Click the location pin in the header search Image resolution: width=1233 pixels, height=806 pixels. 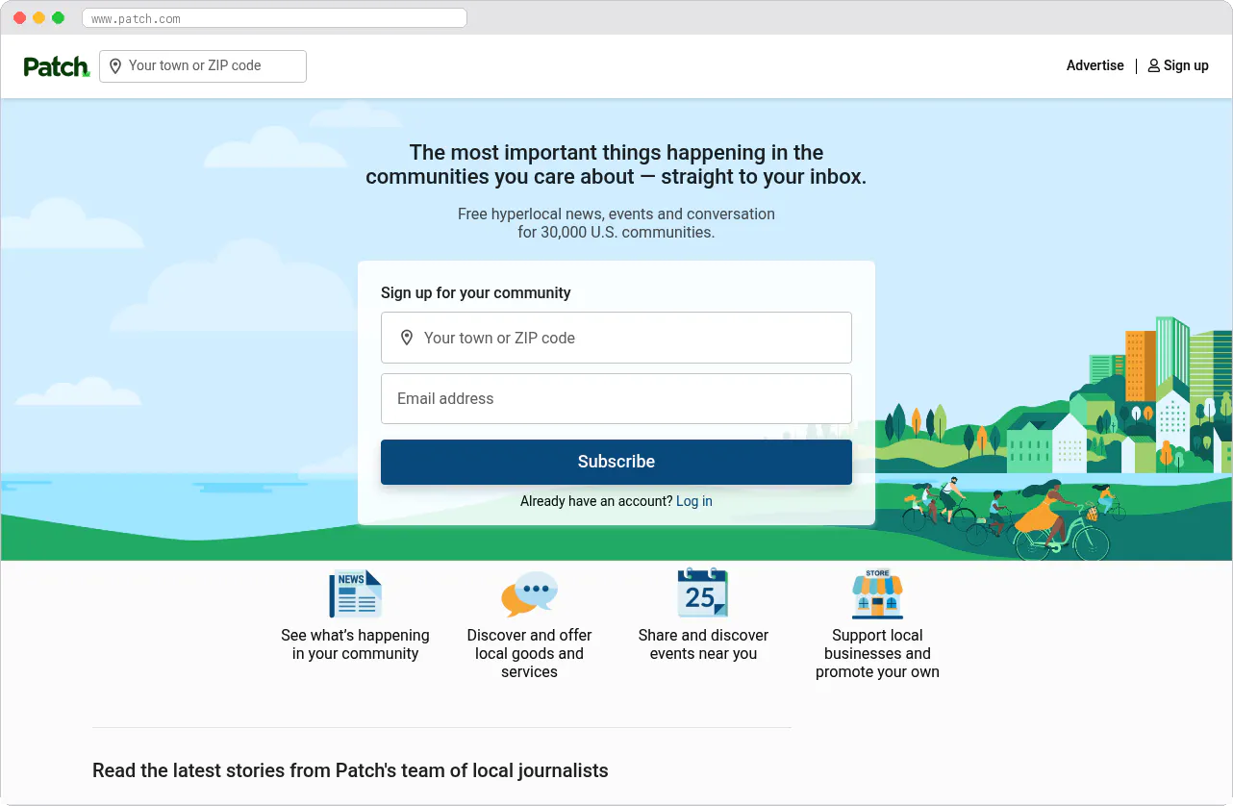pyautogui.click(x=115, y=65)
